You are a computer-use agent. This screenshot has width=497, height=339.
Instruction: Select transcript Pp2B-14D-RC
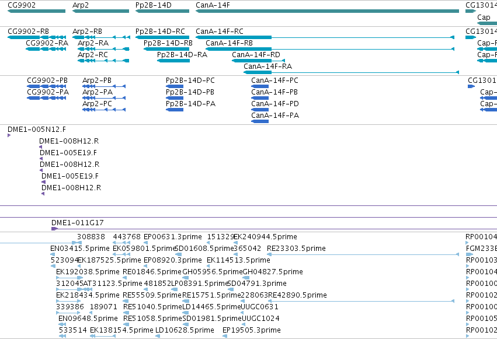point(162,37)
